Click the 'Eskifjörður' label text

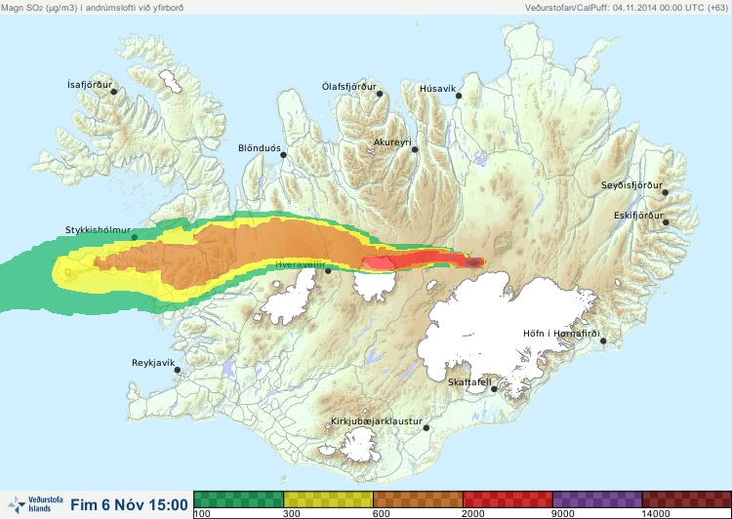pos(638,216)
